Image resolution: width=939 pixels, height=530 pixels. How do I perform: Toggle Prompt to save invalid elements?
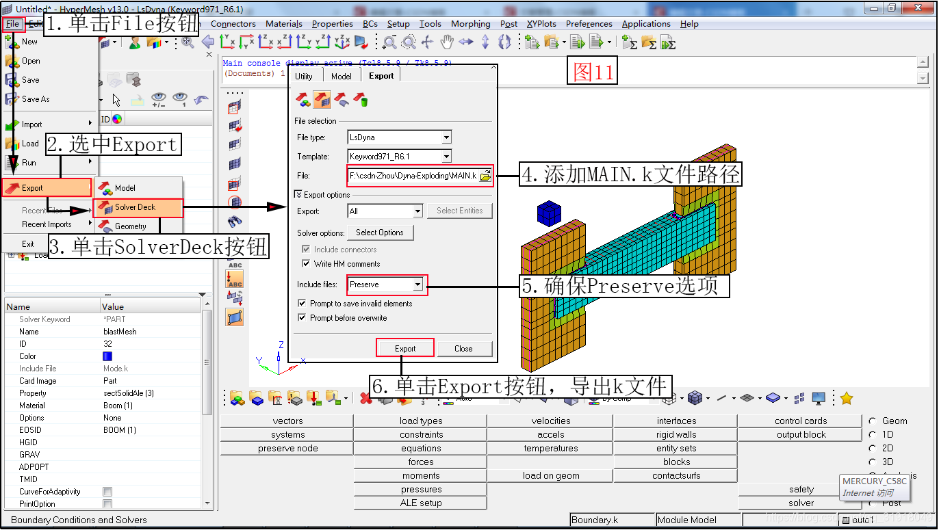point(302,304)
